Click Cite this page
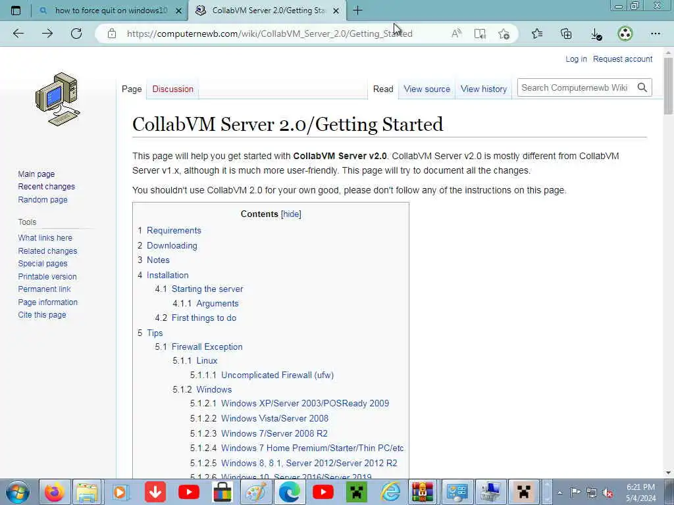 pos(42,315)
